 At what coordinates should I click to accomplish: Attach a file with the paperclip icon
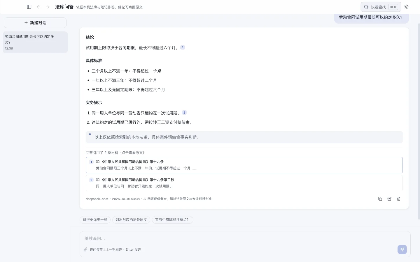pyautogui.click(x=85, y=249)
